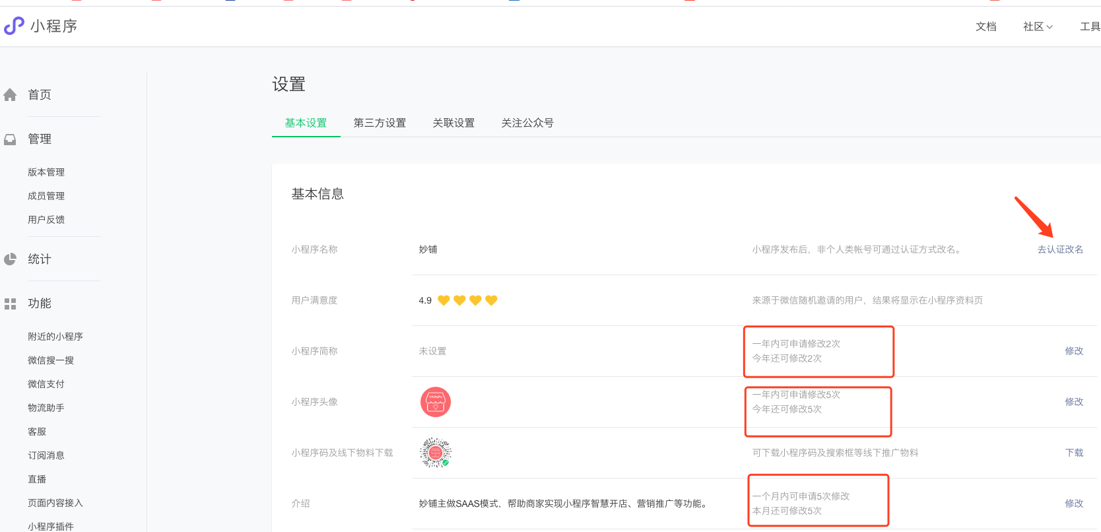The image size is (1101, 532).
Task: Select the 基本设置 tab
Action: click(x=306, y=123)
